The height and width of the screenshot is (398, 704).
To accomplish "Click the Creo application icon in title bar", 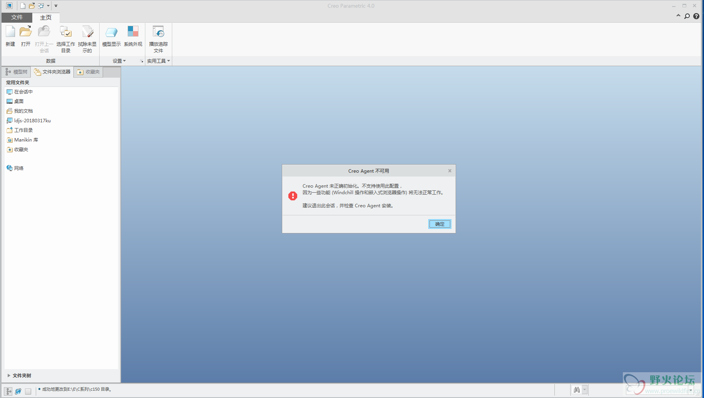I will pyautogui.click(x=9, y=6).
